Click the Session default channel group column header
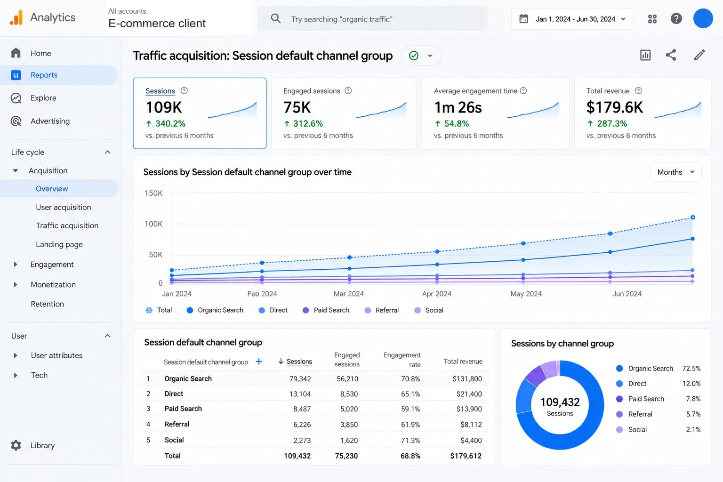The height and width of the screenshot is (482, 723). (206, 362)
